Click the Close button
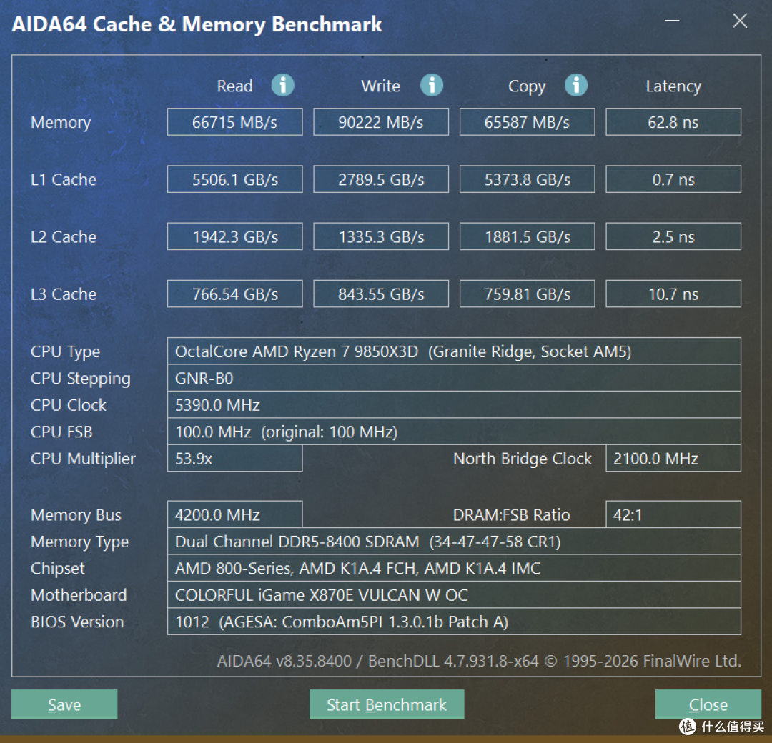The width and height of the screenshot is (772, 743). coord(708,704)
